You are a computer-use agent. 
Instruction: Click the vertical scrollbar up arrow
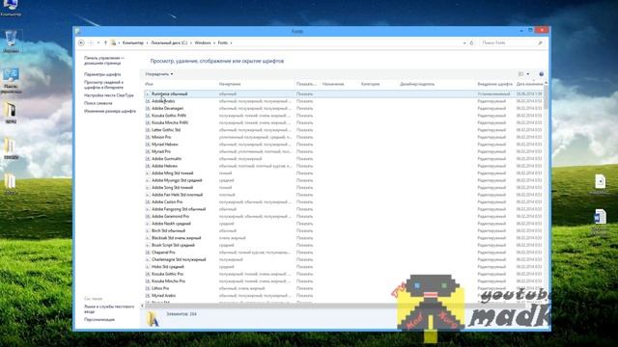[x=546, y=83]
